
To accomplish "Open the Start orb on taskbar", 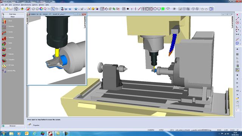I will tap(3, 133).
